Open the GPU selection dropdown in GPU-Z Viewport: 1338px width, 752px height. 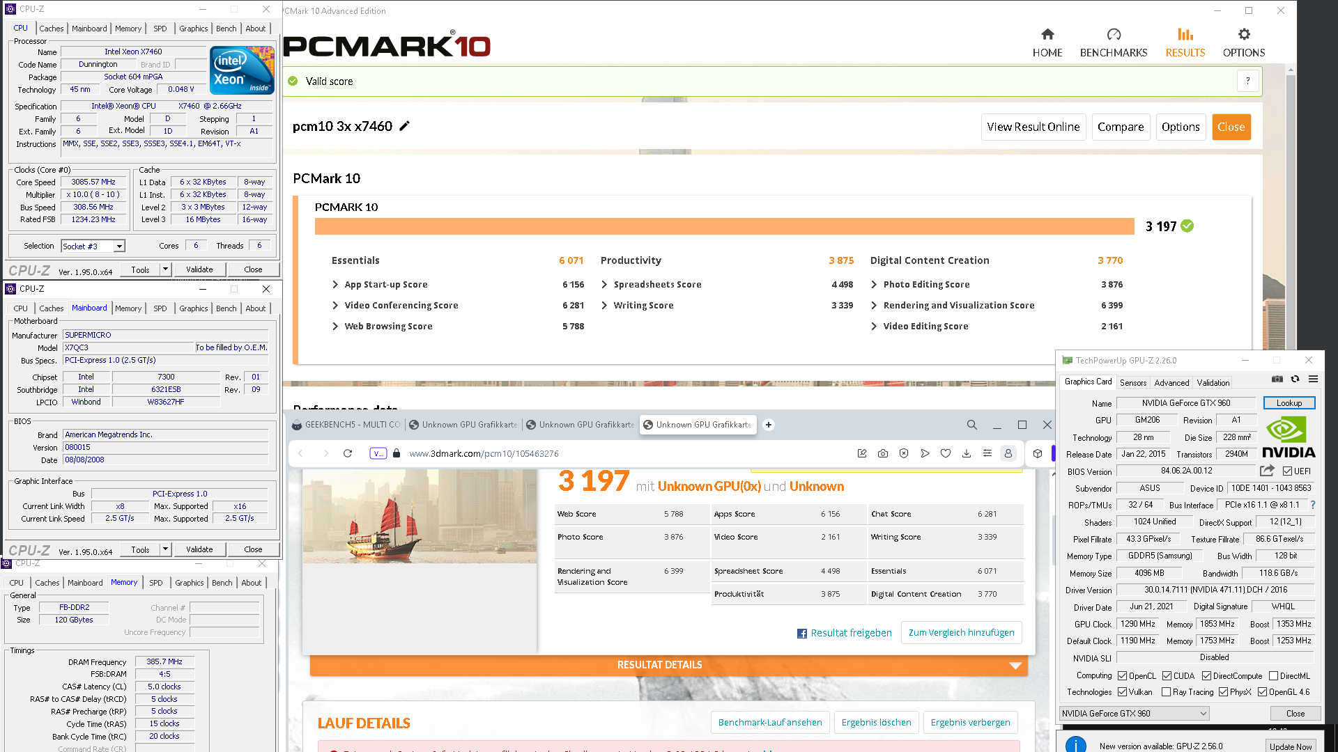coord(1134,714)
